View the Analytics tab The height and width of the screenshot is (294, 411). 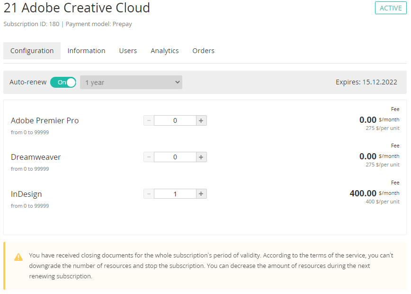tap(165, 51)
